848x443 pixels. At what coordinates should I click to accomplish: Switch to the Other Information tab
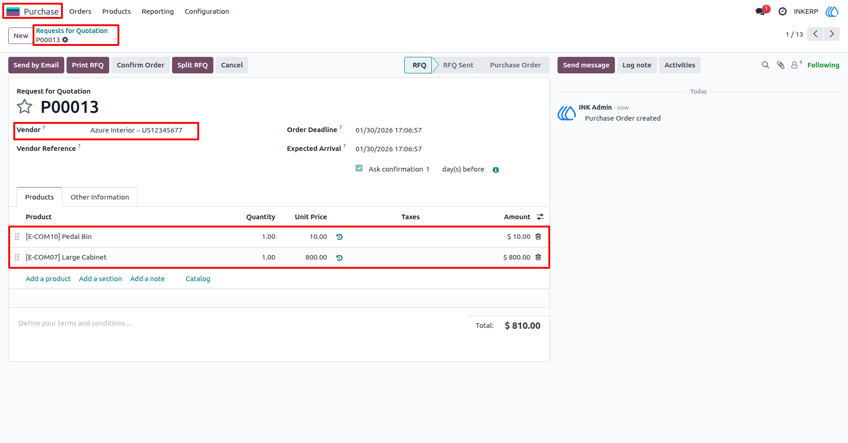[100, 197]
